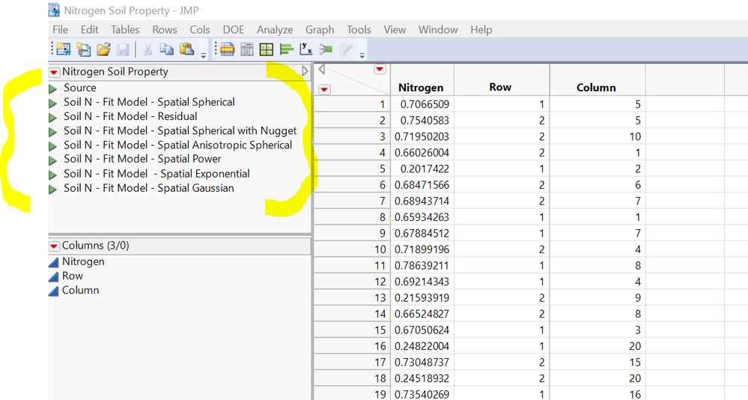Run the Spatial Power script green arrow
Viewport: 748px width, 400px height.
53,160
